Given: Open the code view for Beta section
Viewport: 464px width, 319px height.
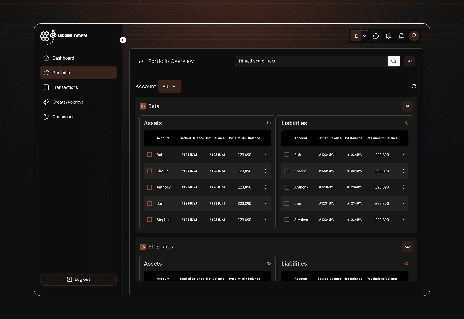Looking at the screenshot, I should (x=407, y=106).
